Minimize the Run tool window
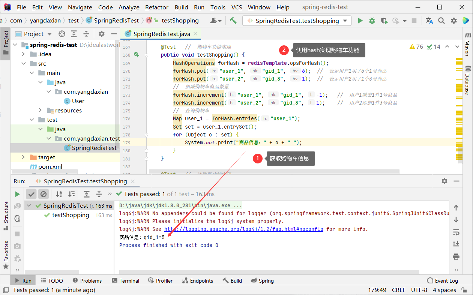 pos(456,181)
